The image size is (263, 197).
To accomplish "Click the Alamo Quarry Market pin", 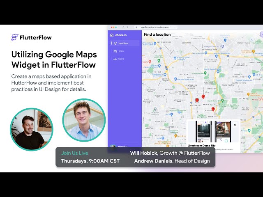I will point(218,72).
